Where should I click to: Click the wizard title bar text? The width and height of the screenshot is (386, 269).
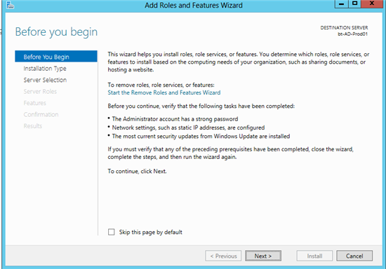coord(194,5)
